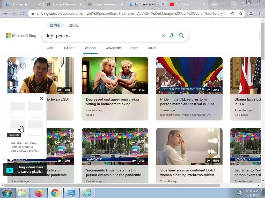Open the 2:43 Pride flag video thumbnail
Viewport: 265px width, 198px height.
point(189,76)
